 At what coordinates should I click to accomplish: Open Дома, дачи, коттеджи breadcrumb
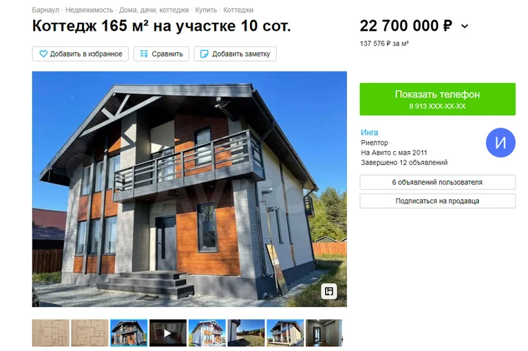tap(154, 10)
